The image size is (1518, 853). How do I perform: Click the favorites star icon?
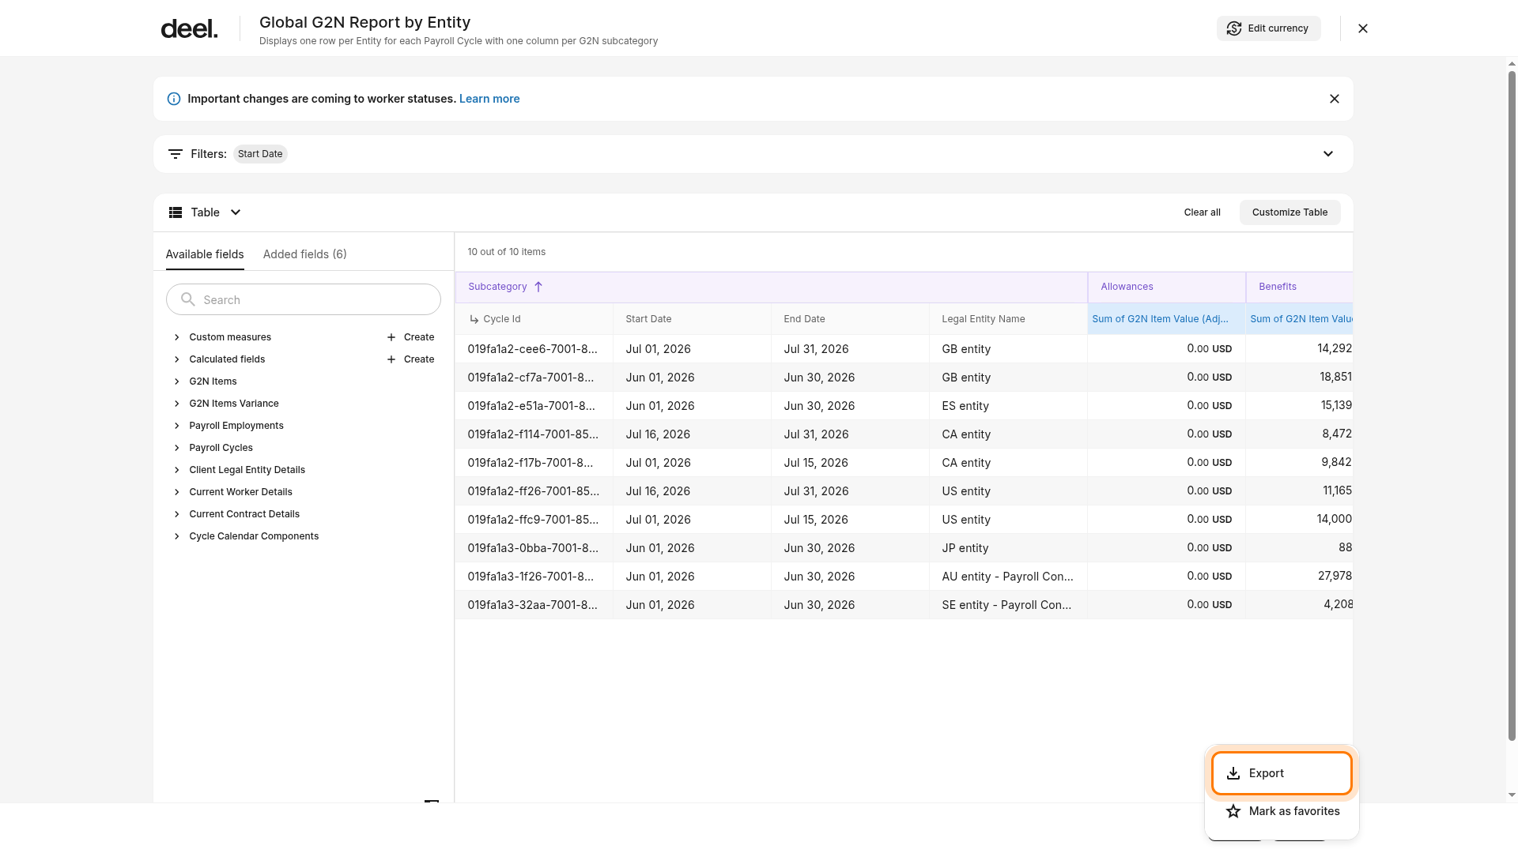pyautogui.click(x=1233, y=811)
